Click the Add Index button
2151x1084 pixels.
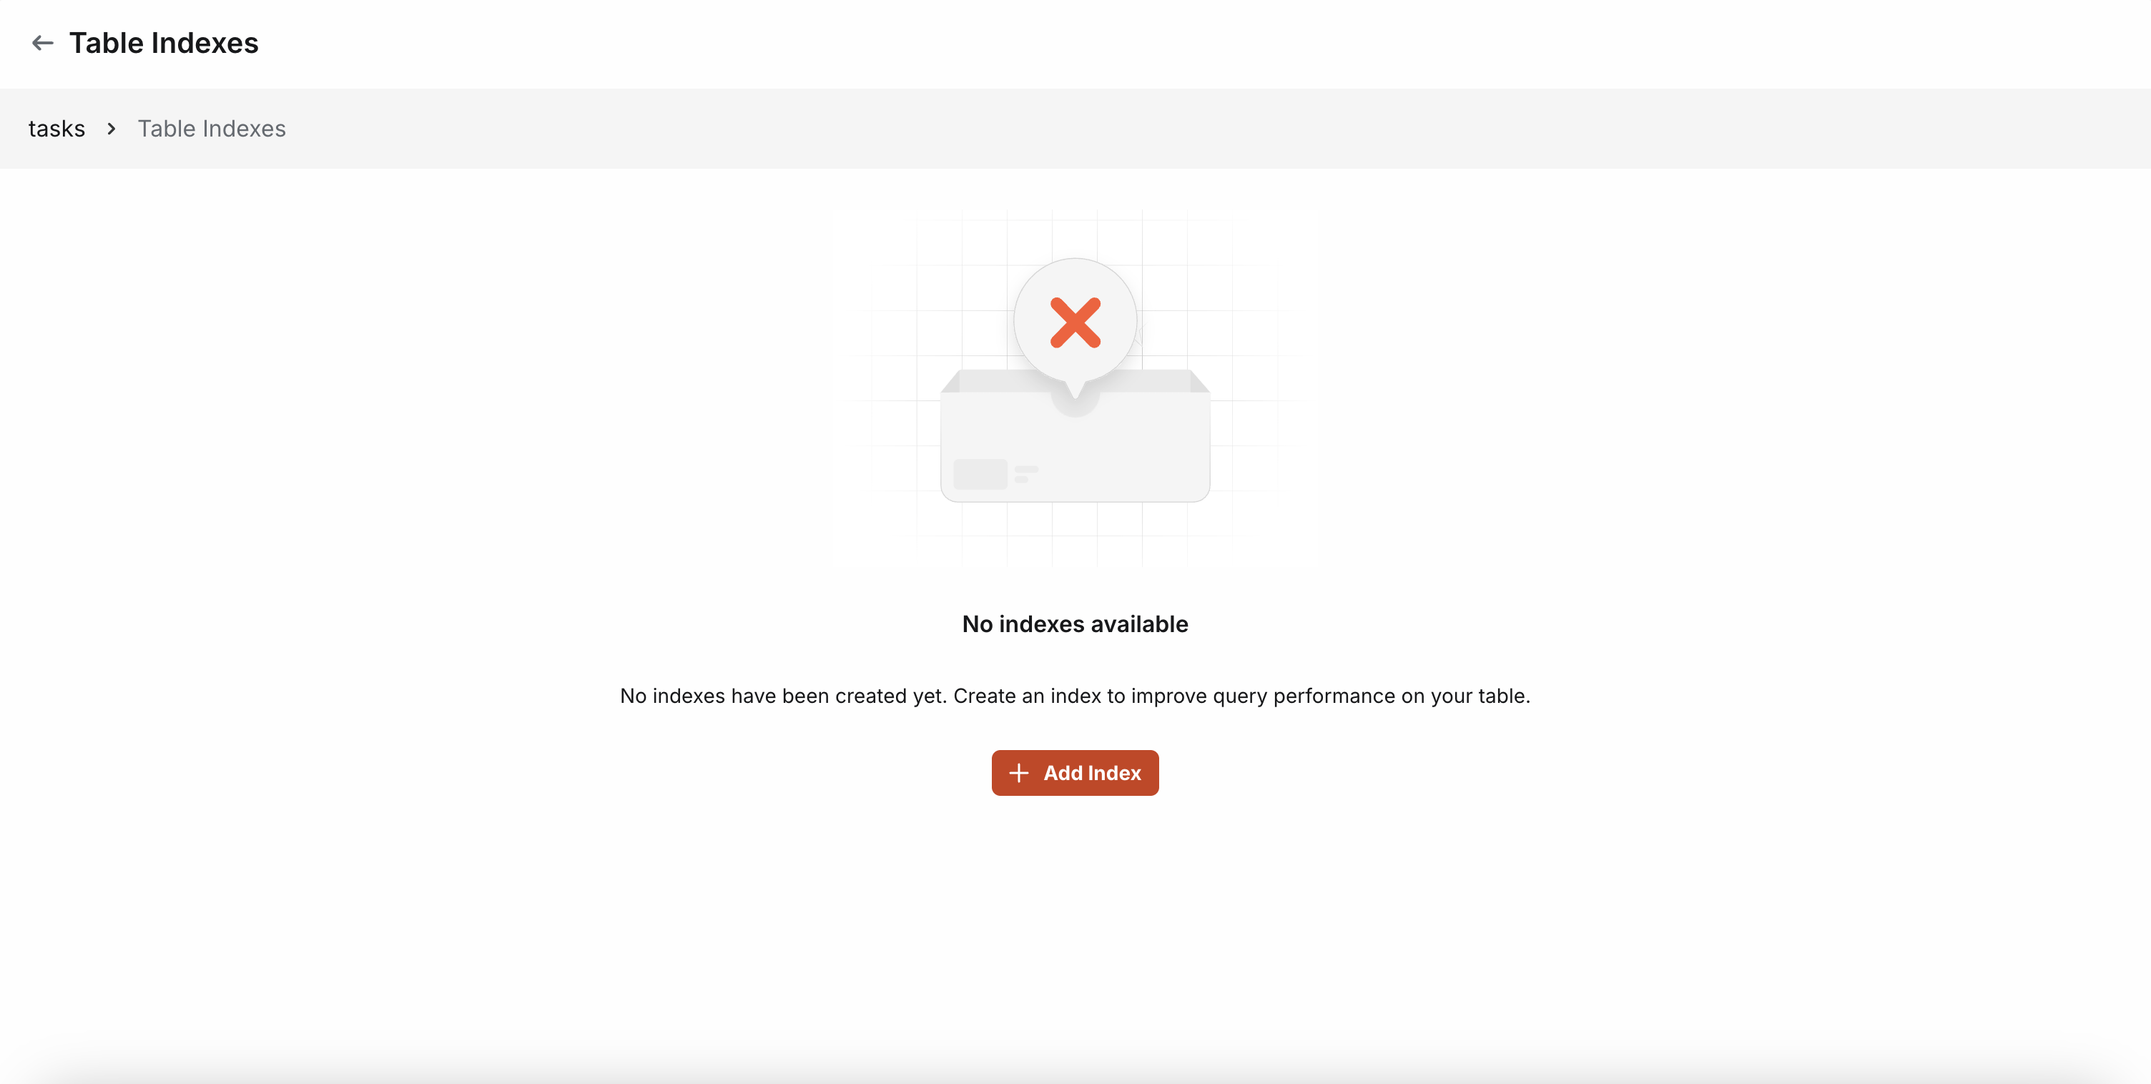[1075, 772]
